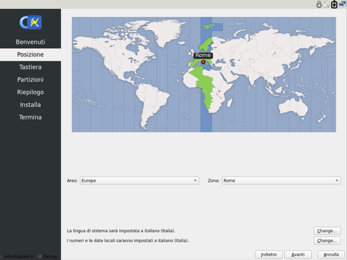Cancel installation with Annulla button
The width and height of the screenshot is (347, 260).
331,255
